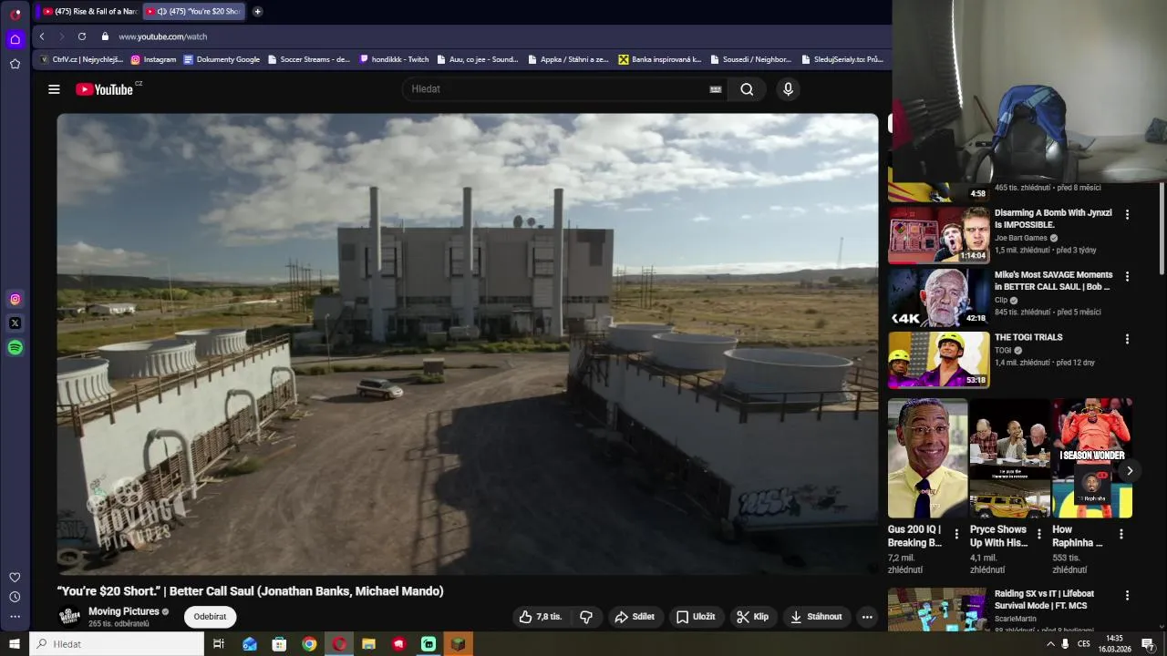Open Spotify in the Opera sidebar

[15, 347]
